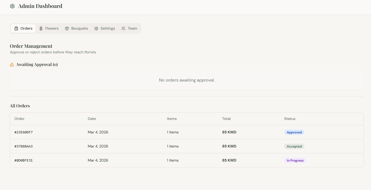
Task: Click the people icon on the Team tab
Action: pos(123,28)
